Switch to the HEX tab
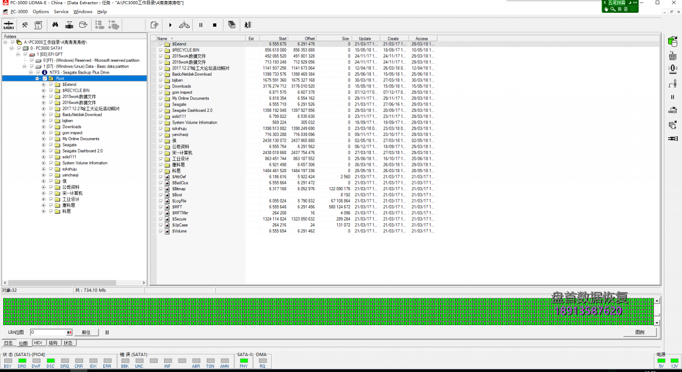Viewport: 682px width, 372px height. coord(38,343)
